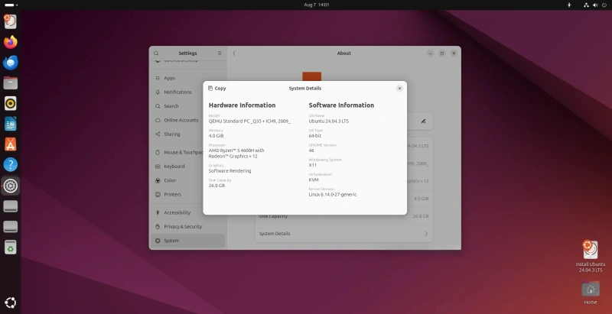Viewport: 612px width, 314px height.
Task: Open the Help icon in the dock
Action: [11, 165]
